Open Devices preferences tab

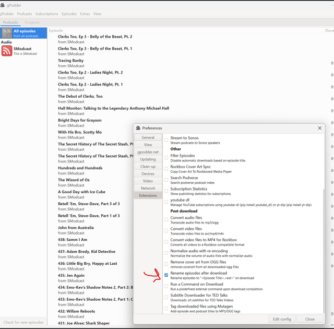click(x=148, y=174)
